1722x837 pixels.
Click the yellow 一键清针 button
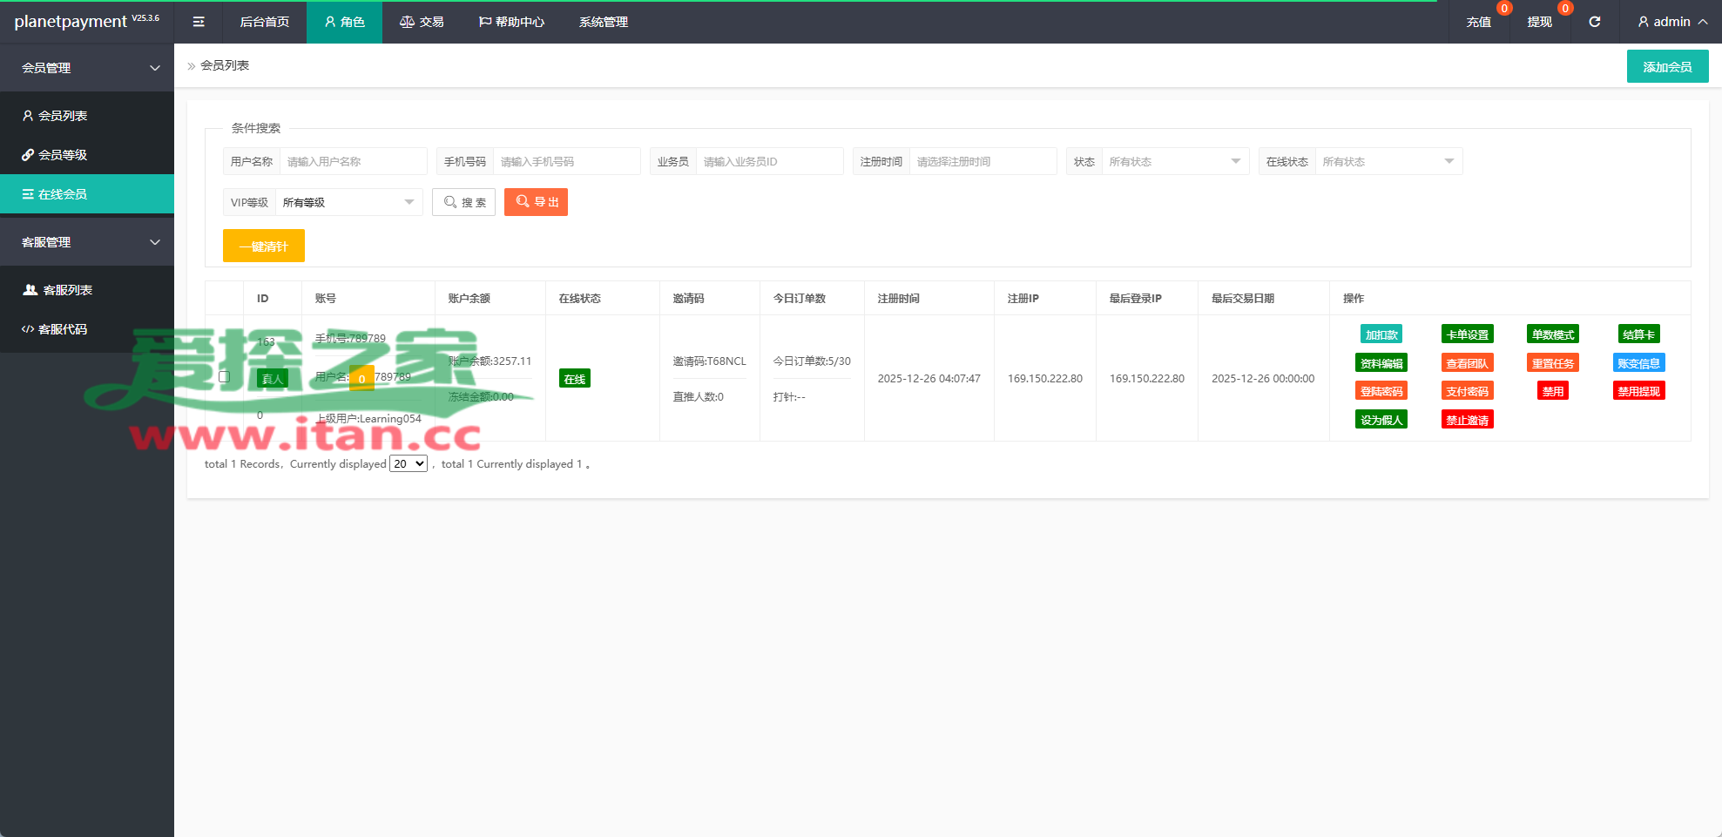coord(264,246)
